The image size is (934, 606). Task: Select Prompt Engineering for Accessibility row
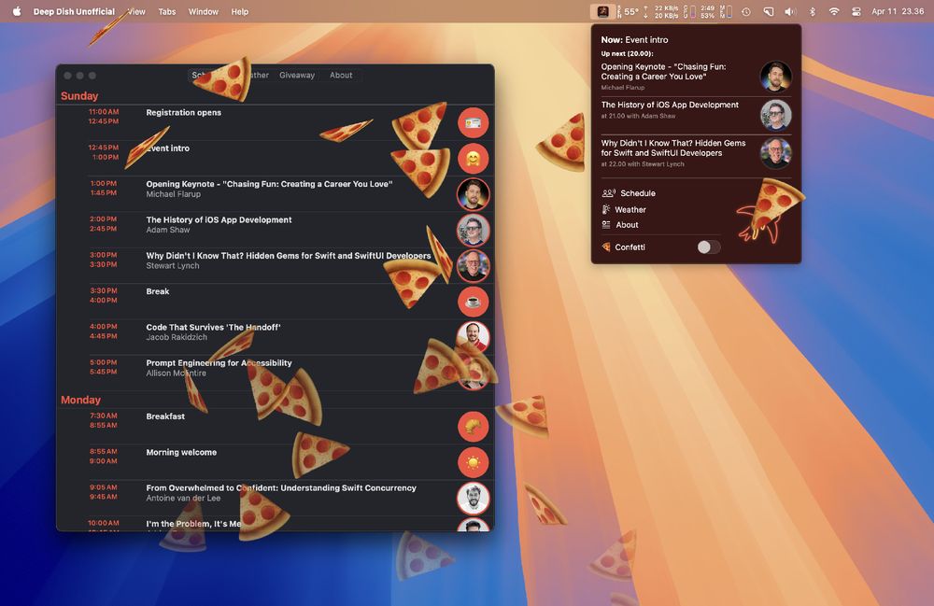click(x=276, y=373)
